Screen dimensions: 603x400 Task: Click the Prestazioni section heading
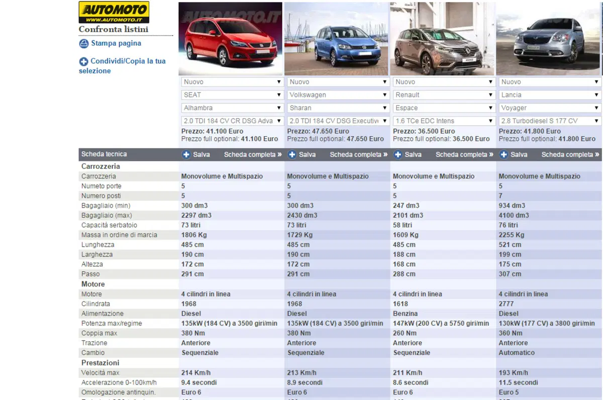(x=100, y=363)
